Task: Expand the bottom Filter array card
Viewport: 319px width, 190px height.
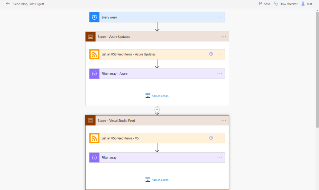Action: tap(157, 158)
